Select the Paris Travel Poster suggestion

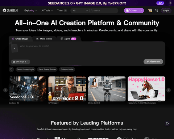point(47,69)
